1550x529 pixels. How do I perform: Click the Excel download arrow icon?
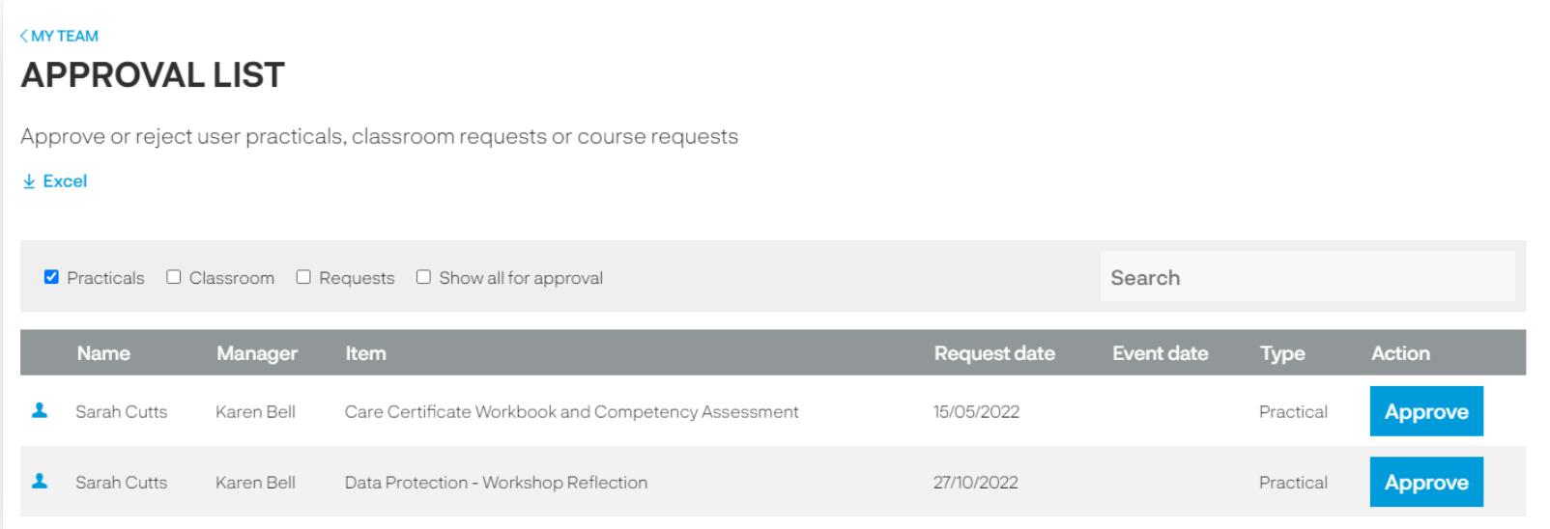tap(29, 181)
